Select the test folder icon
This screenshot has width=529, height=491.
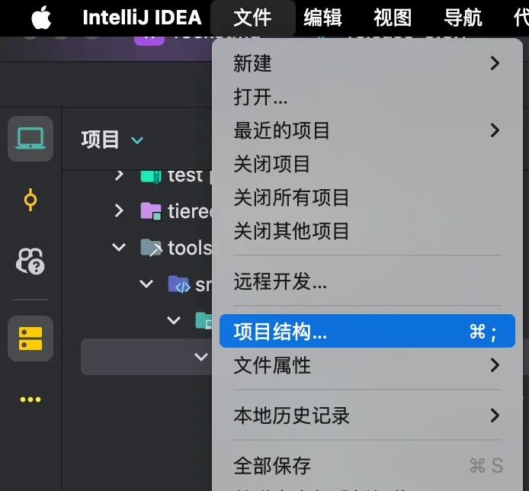point(151,175)
